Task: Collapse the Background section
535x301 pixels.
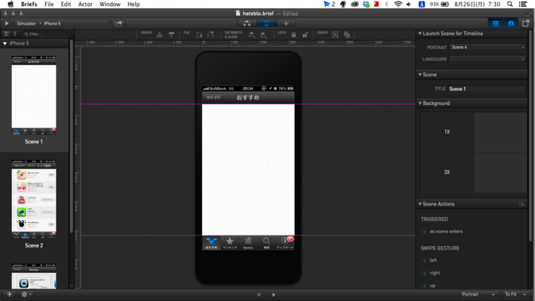Action: [420, 103]
